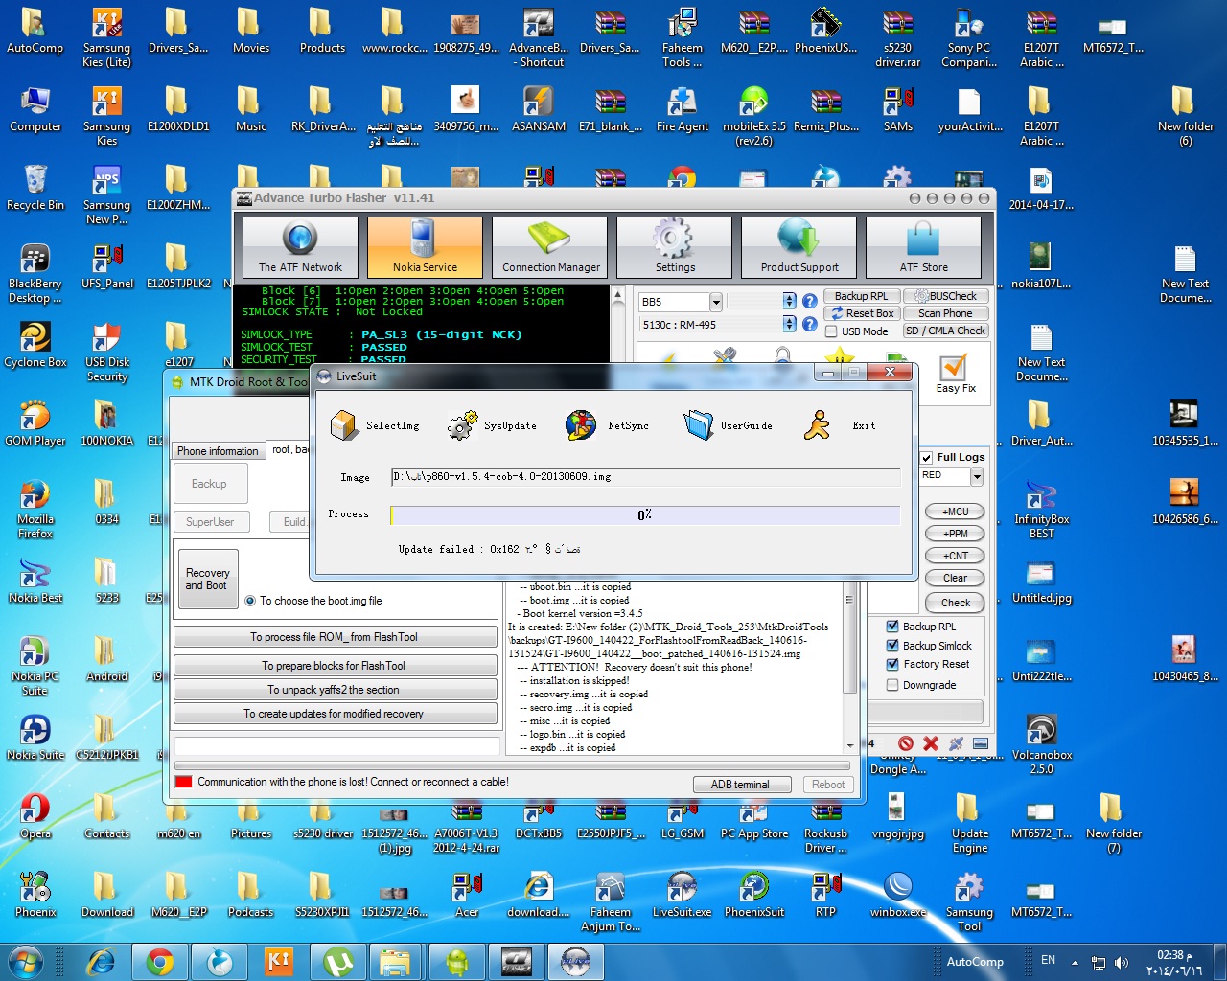Open the UserGuide folder icon in LiveSuit

coord(699,424)
